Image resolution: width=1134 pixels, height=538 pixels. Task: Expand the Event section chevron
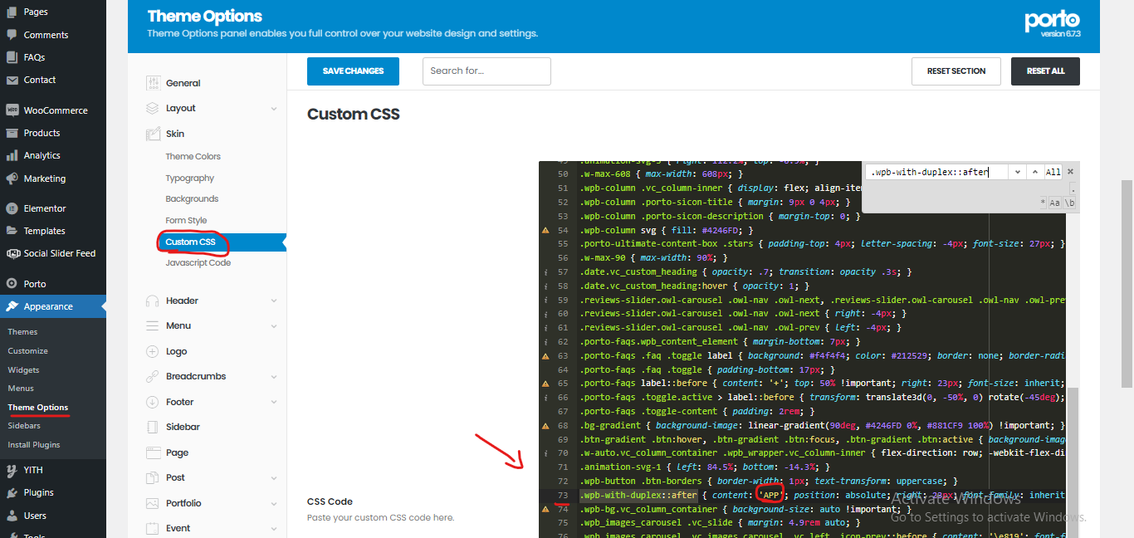(274, 529)
